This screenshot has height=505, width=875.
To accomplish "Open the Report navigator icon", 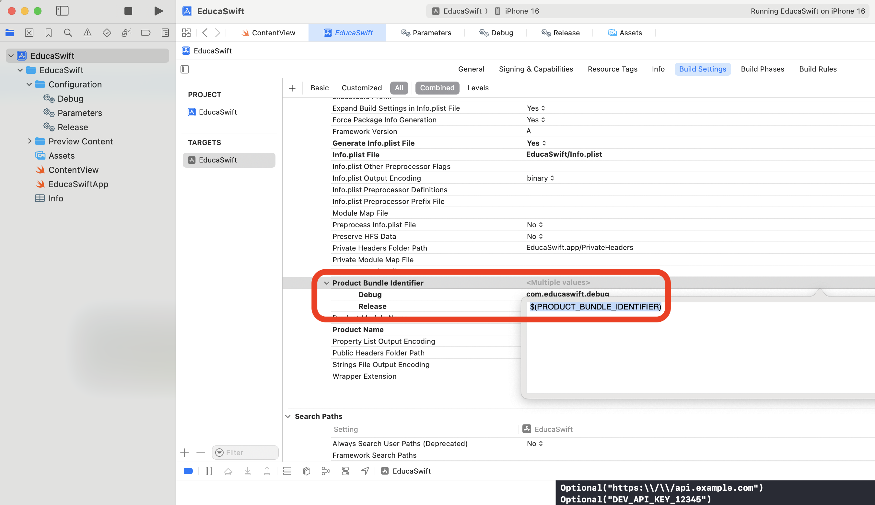I will [165, 33].
